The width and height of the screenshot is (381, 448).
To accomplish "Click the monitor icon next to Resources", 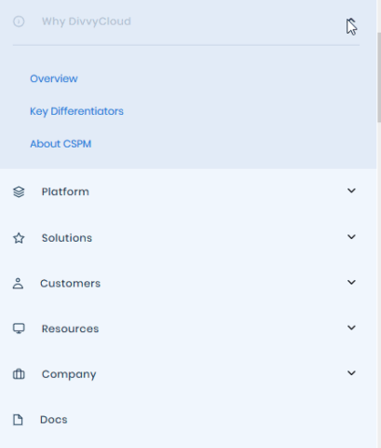I will click(x=19, y=329).
